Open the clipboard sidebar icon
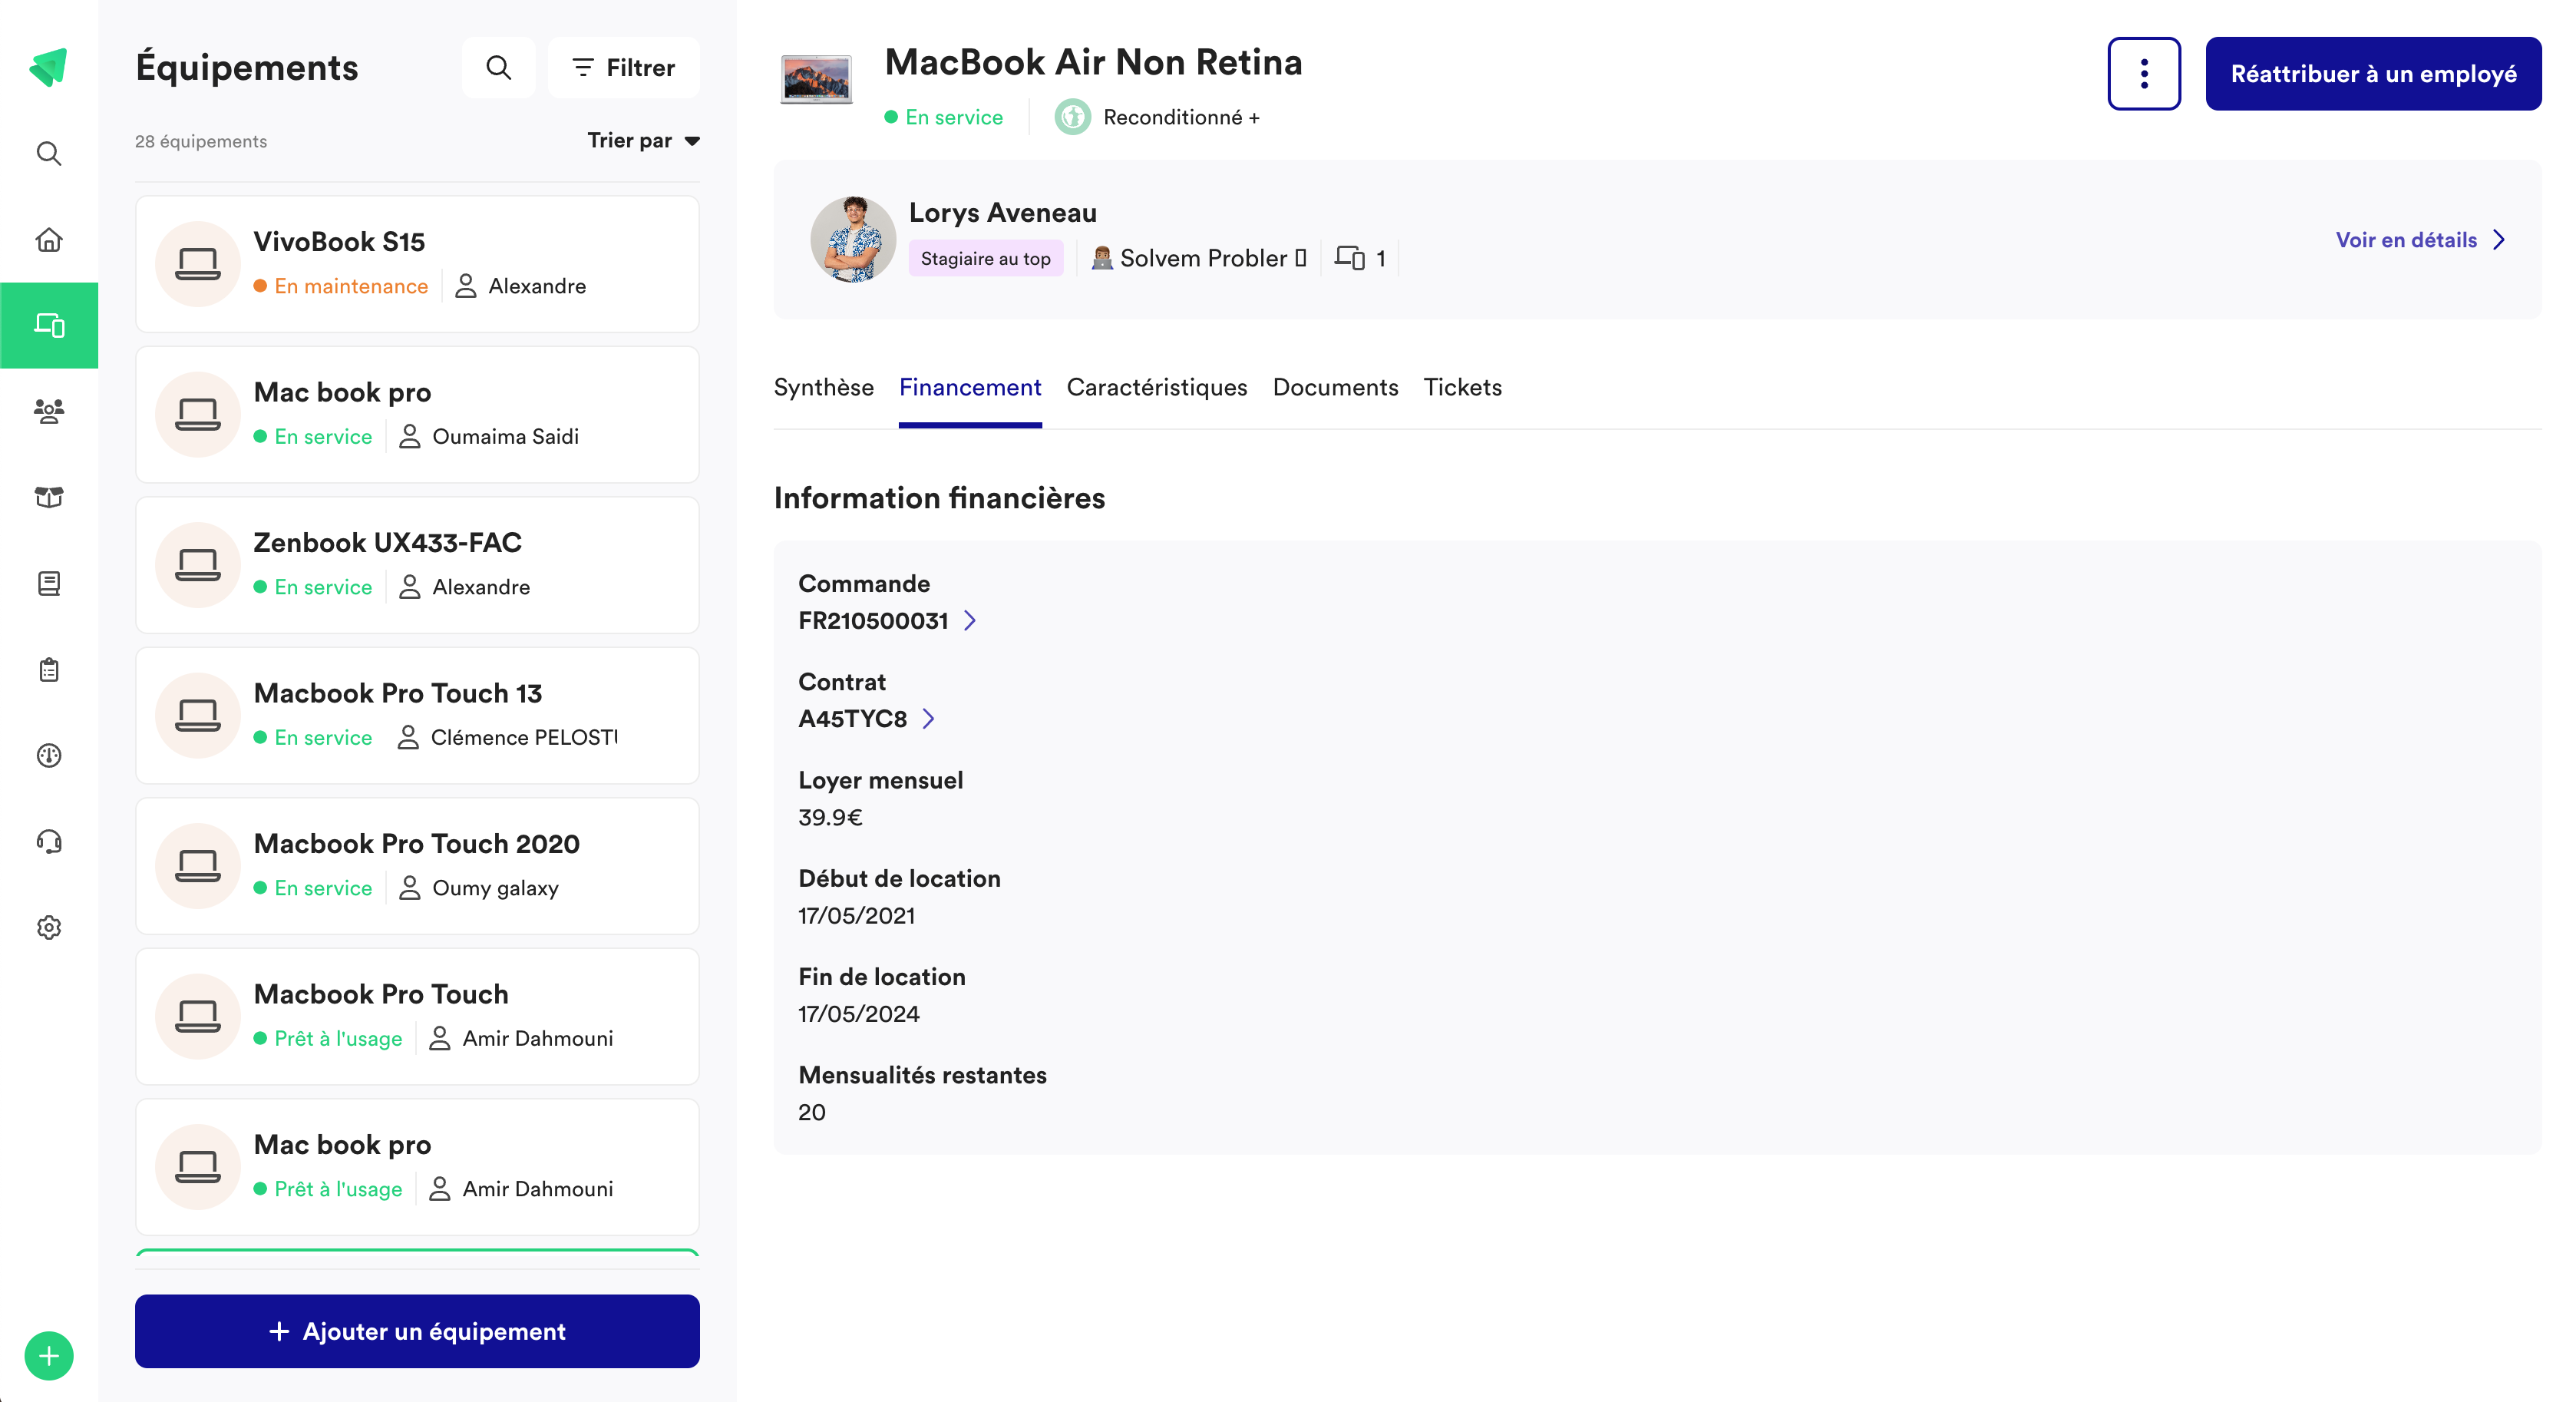The image size is (2576, 1402). click(x=49, y=669)
